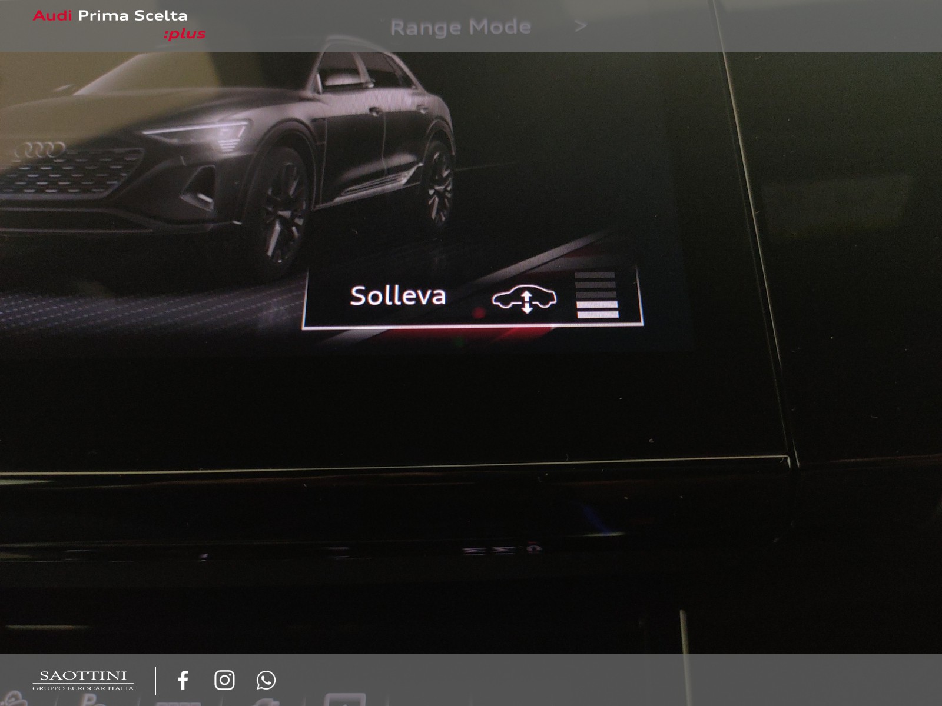The height and width of the screenshot is (706, 942).
Task: Click the Saottini Gruppo Eurocar Italia logo
Action: coord(83,681)
